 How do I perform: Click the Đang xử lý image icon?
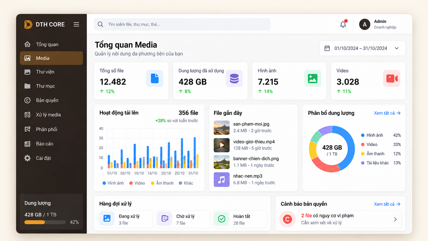[x=107, y=219]
